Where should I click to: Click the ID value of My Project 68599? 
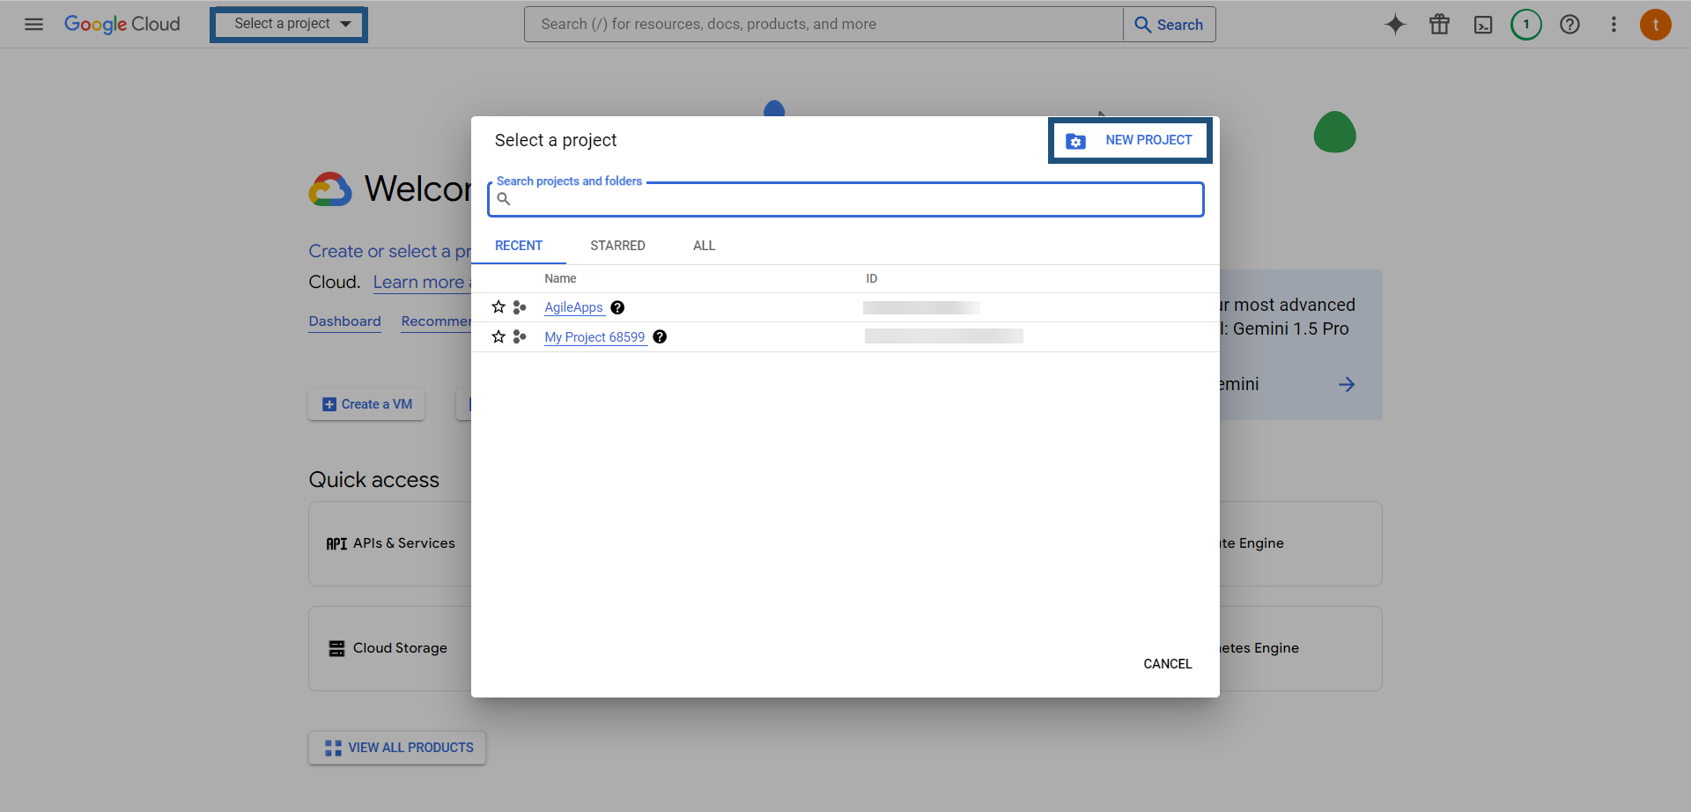coord(944,336)
